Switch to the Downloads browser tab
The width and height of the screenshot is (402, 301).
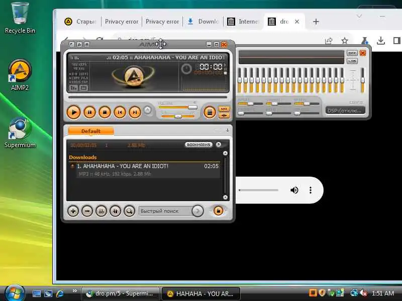203,22
